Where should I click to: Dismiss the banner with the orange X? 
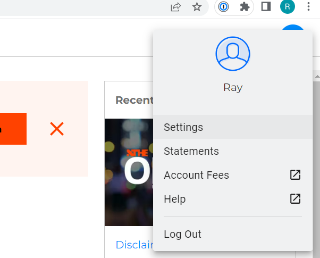tap(57, 129)
